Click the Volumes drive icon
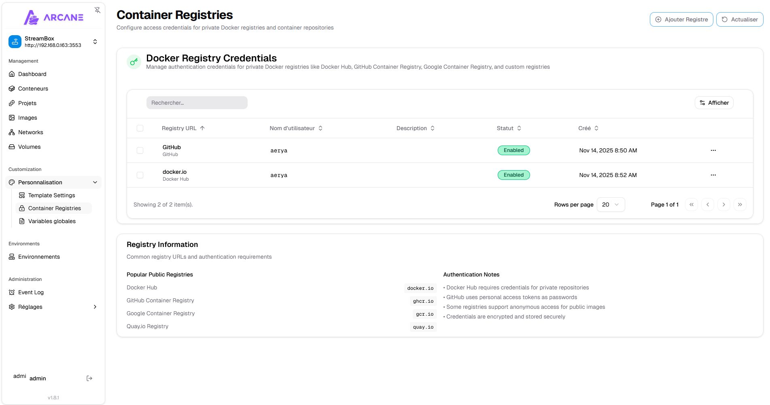The height and width of the screenshot is (405, 770). point(12,147)
